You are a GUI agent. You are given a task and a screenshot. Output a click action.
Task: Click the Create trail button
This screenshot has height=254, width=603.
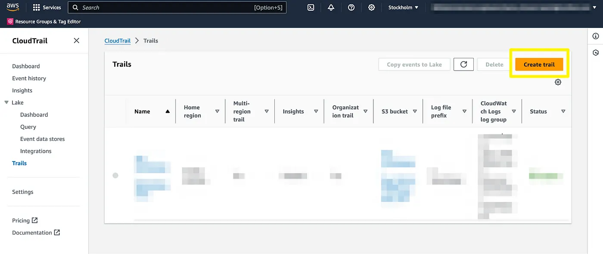pyautogui.click(x=539, y=64)
